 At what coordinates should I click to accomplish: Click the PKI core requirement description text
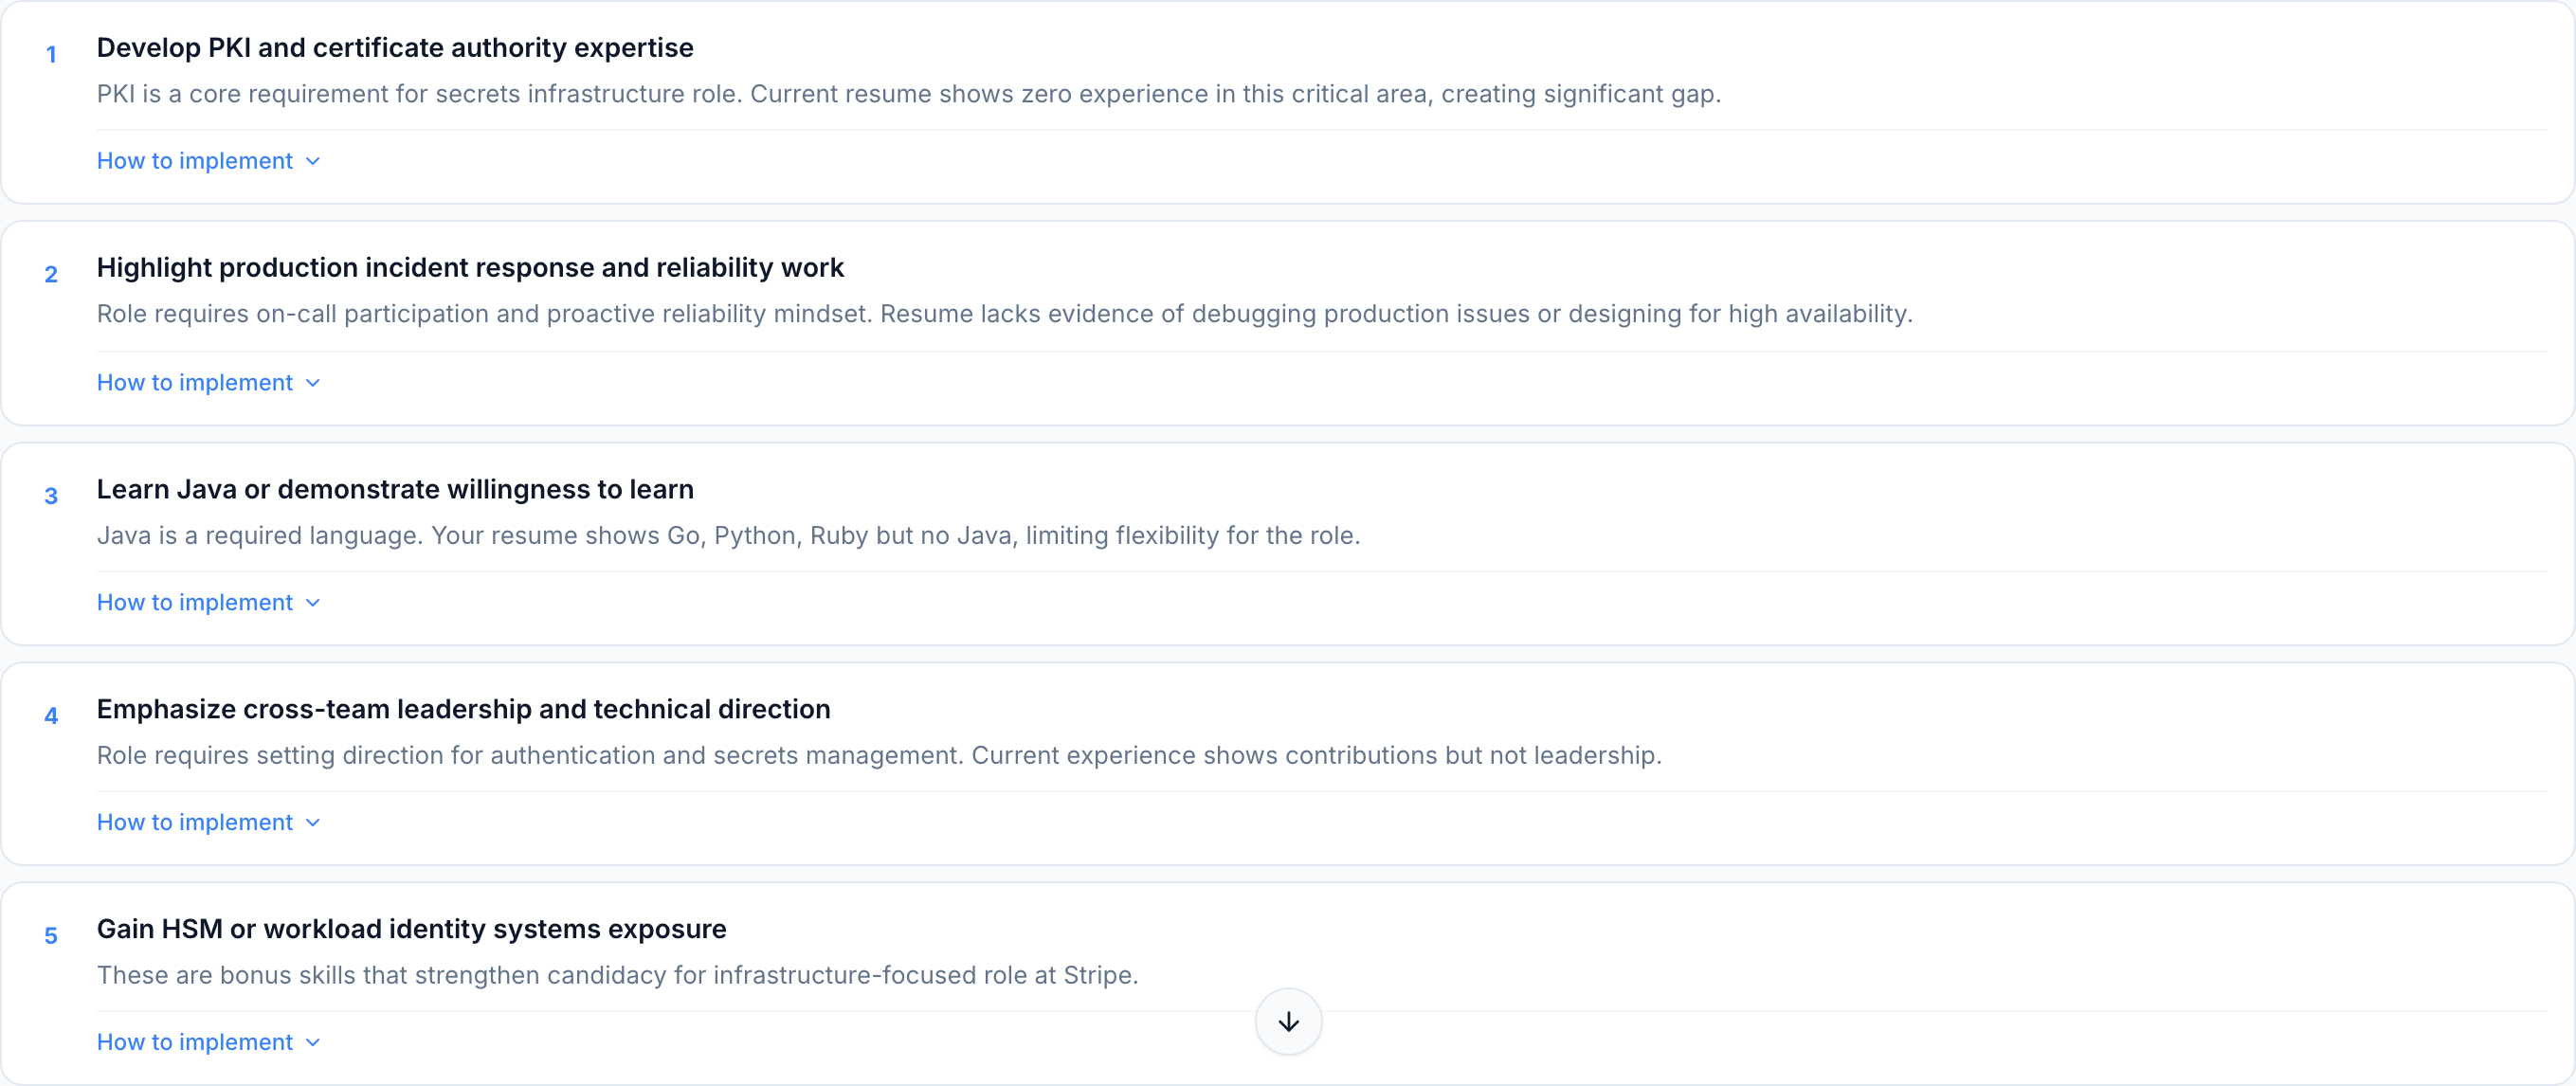pos(908,94)
